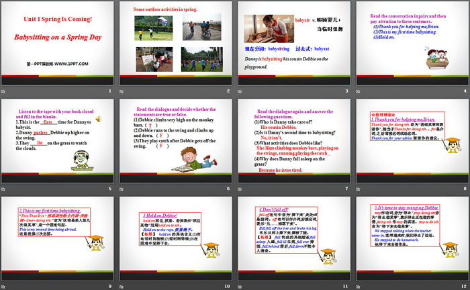Click the babysitter photo on slide 3
The width and height of the screenshot is (470, 290).
[269, 29]
